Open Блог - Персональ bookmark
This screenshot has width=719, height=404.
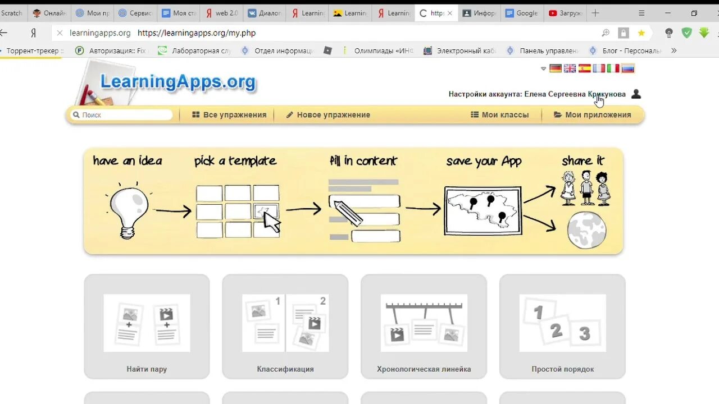point(625,50)
